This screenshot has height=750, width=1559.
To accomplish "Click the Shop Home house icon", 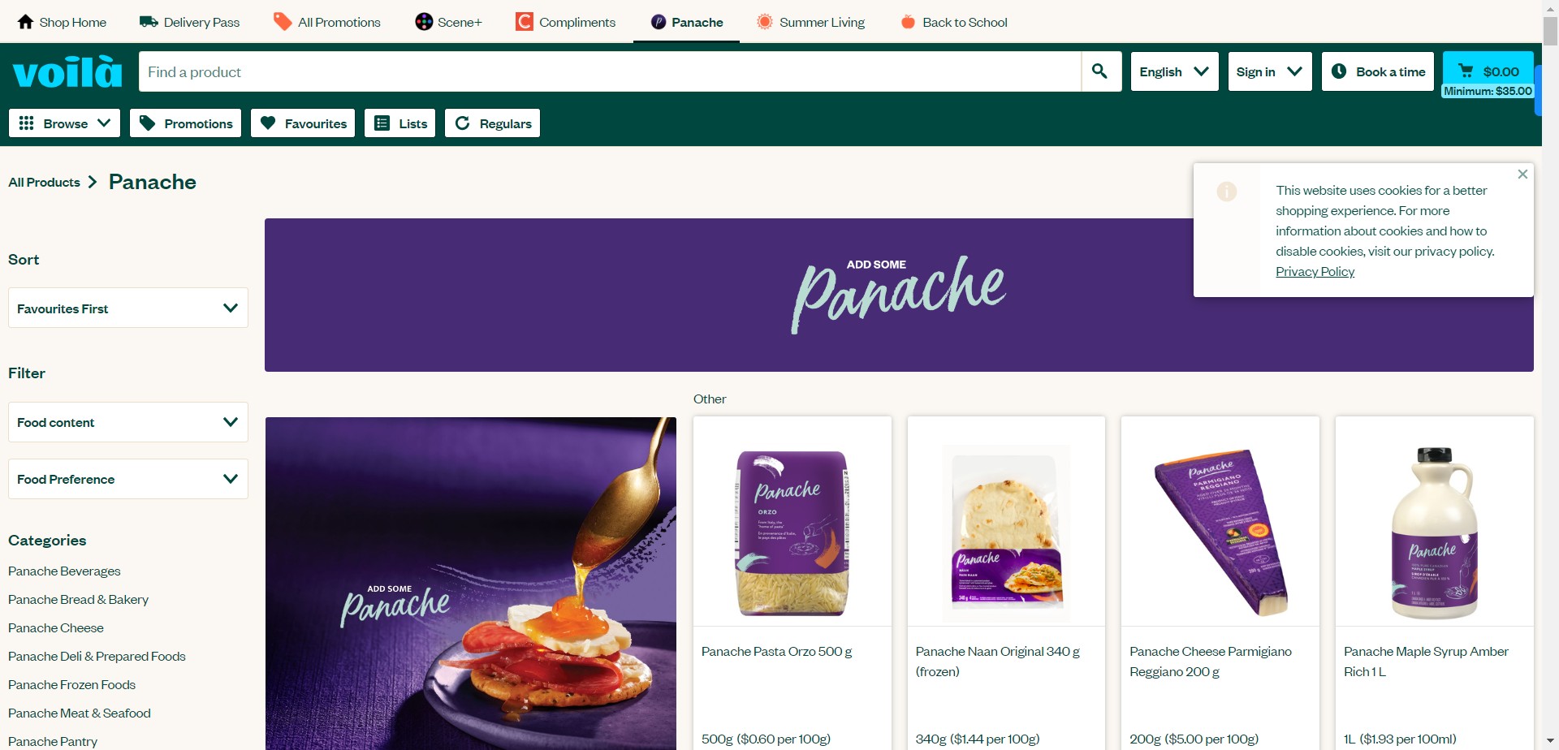I will pyautogui.click(x=26, y=22).
